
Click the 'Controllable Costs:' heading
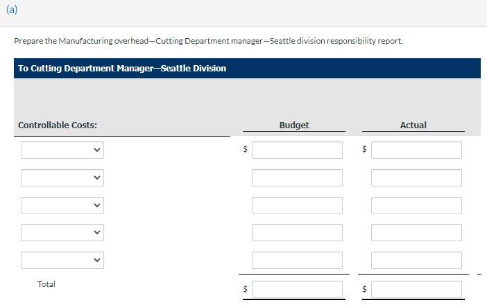point(58,125)
